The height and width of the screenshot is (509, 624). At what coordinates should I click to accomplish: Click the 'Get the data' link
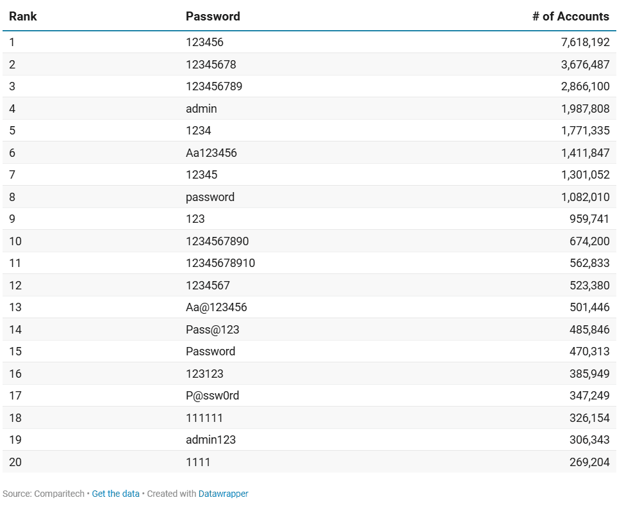pyautogui.click(x=115, y=494)
